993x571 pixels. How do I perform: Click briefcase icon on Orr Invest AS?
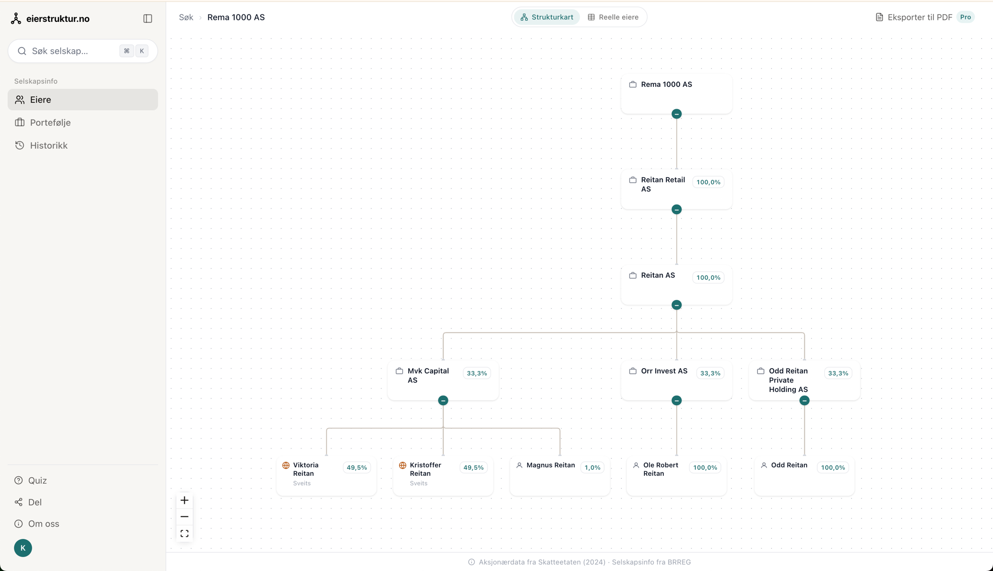point(633,371)
